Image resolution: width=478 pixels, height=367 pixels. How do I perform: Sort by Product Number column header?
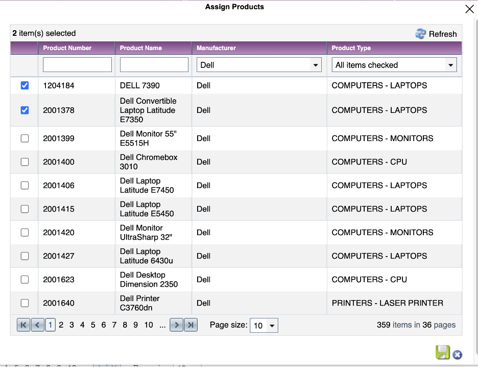tap(67, 48)
